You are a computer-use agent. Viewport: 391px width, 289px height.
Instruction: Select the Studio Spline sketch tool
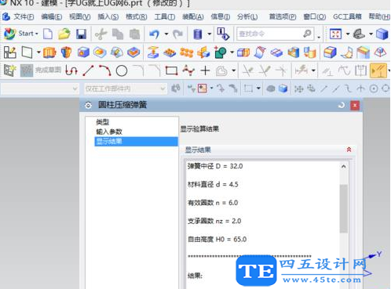pyautogui.click(x=188, y=70)
